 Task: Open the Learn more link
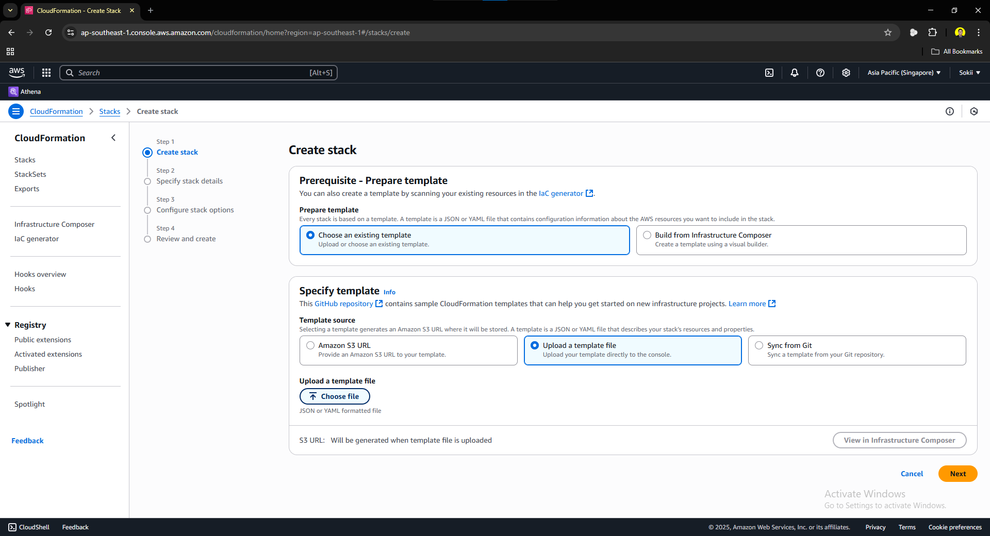coord(752,304)
